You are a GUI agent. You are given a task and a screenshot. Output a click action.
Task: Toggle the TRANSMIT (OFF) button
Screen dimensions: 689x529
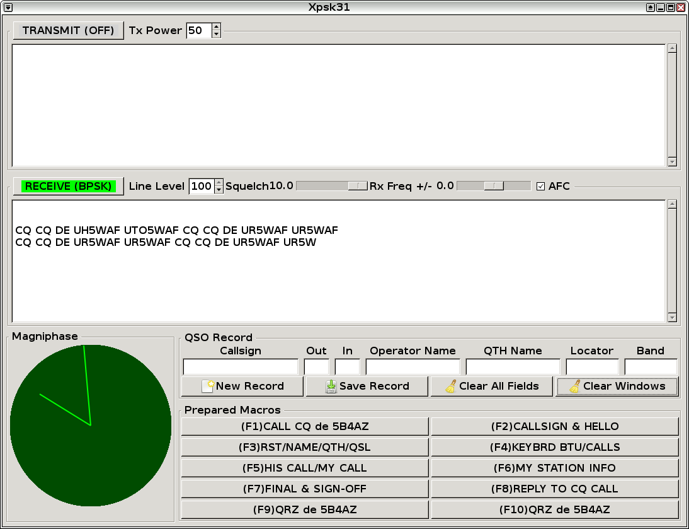tap(69, 30)
